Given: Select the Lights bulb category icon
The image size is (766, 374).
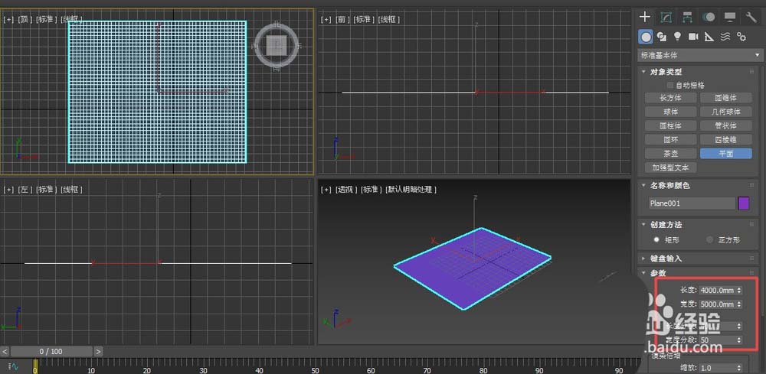Looking at the screenshot, I should point(678,37).
